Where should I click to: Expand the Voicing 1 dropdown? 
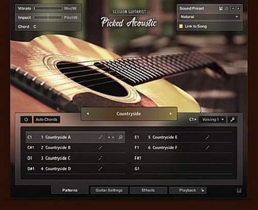pyautogui.click(x=213, y=119)
